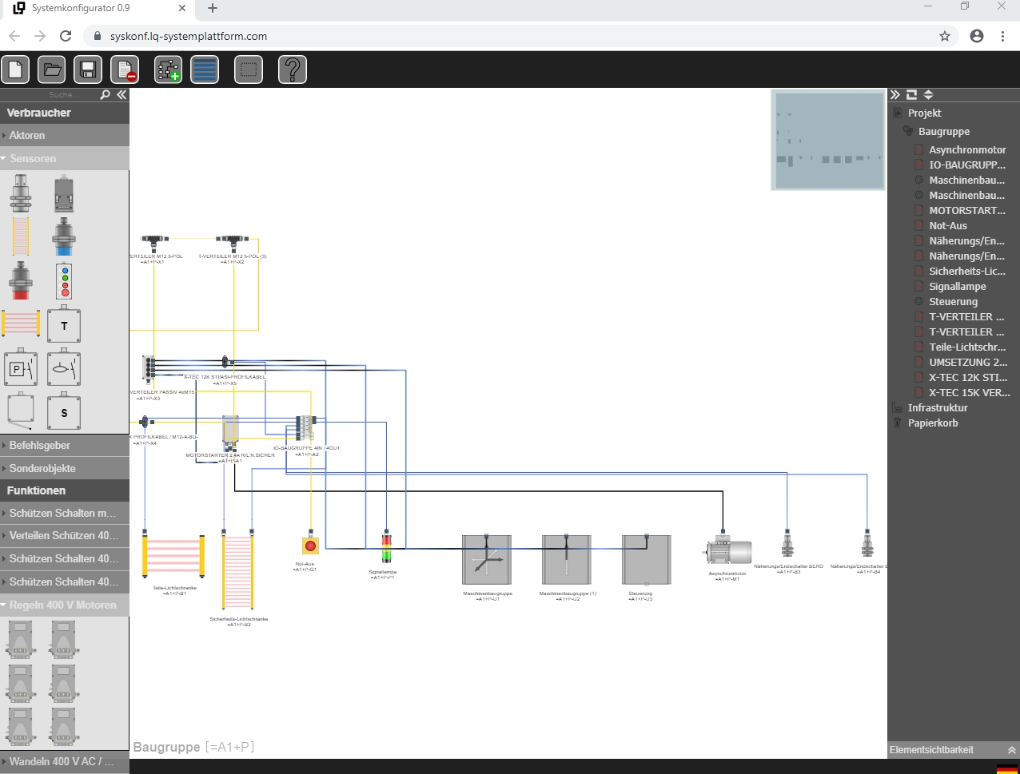Select Asynchronmotor in the project tree

[966, 150]
